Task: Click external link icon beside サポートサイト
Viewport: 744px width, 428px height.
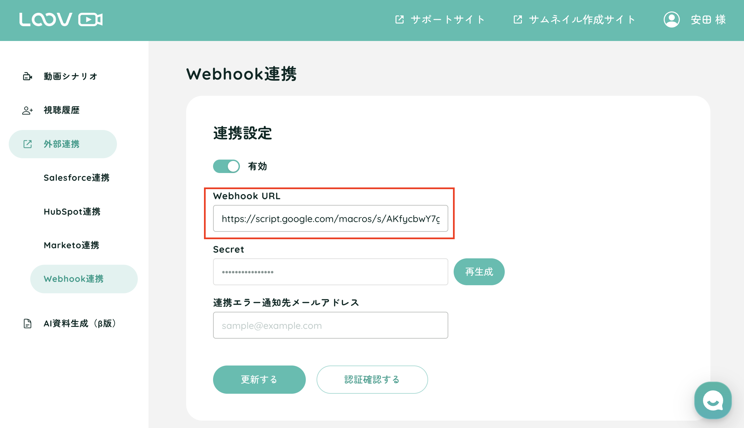Action: coord(399,19)
